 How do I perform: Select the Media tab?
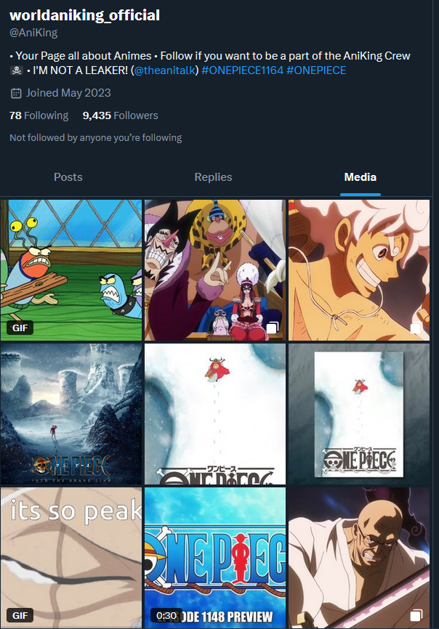(x=360, y=177)
